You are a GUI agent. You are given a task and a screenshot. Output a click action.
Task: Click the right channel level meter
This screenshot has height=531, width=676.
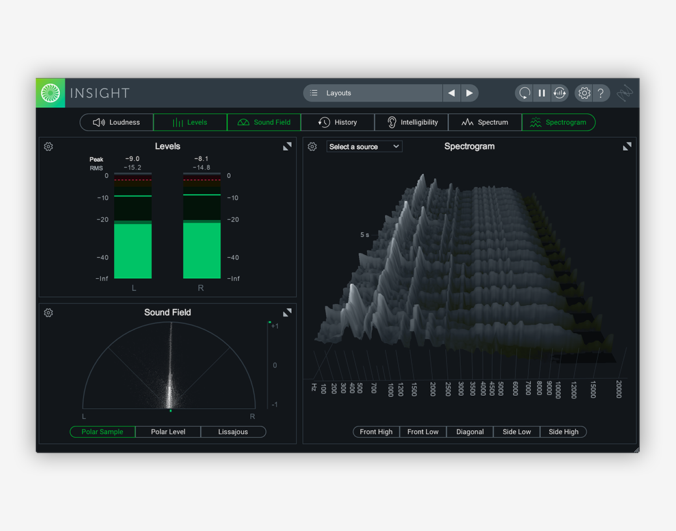pos(201,226)
